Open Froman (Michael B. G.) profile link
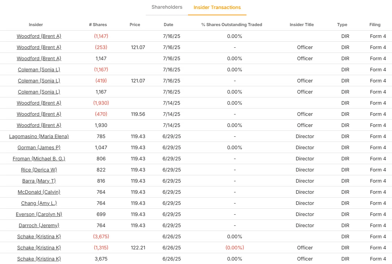This screenshot has height=264, width=392. click(39, 159)
